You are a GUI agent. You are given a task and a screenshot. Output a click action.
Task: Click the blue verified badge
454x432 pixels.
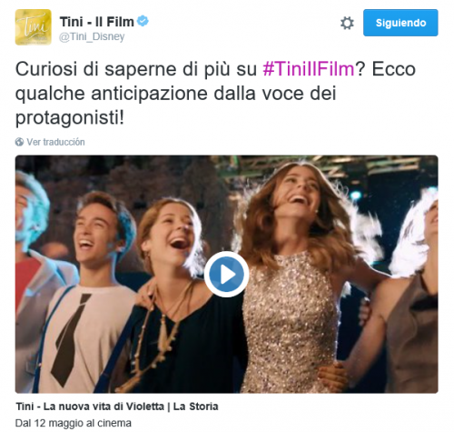pyautogui.click(x=143, y=21)
